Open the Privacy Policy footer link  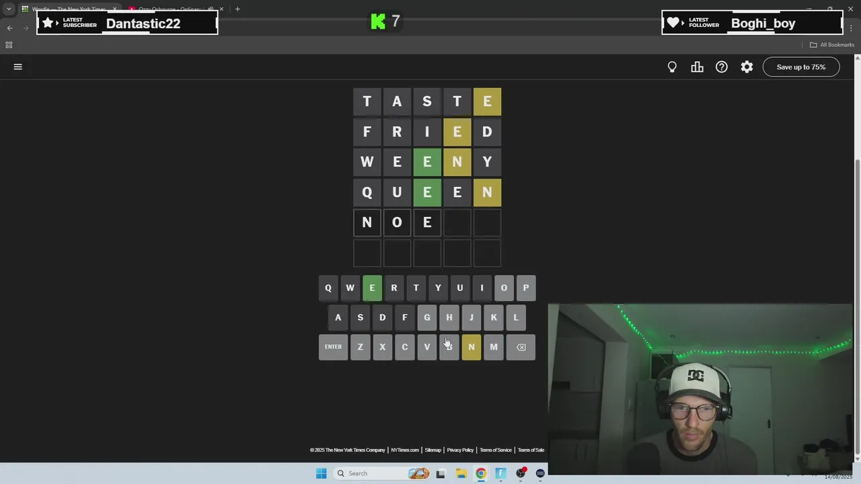pyautogui.click(x=460, y=450)
